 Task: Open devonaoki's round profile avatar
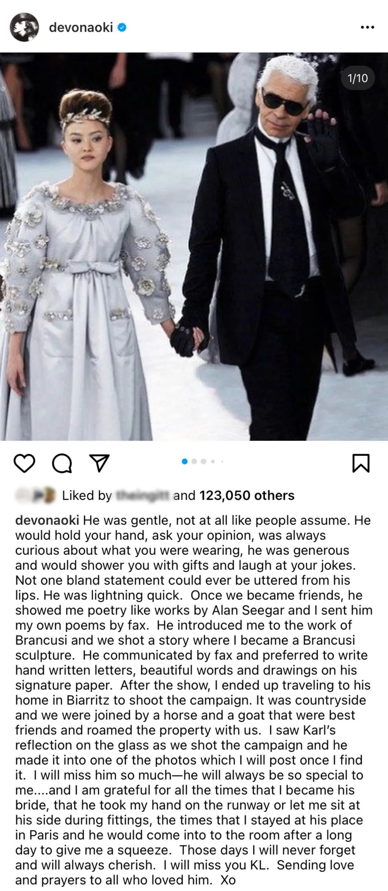24,27
